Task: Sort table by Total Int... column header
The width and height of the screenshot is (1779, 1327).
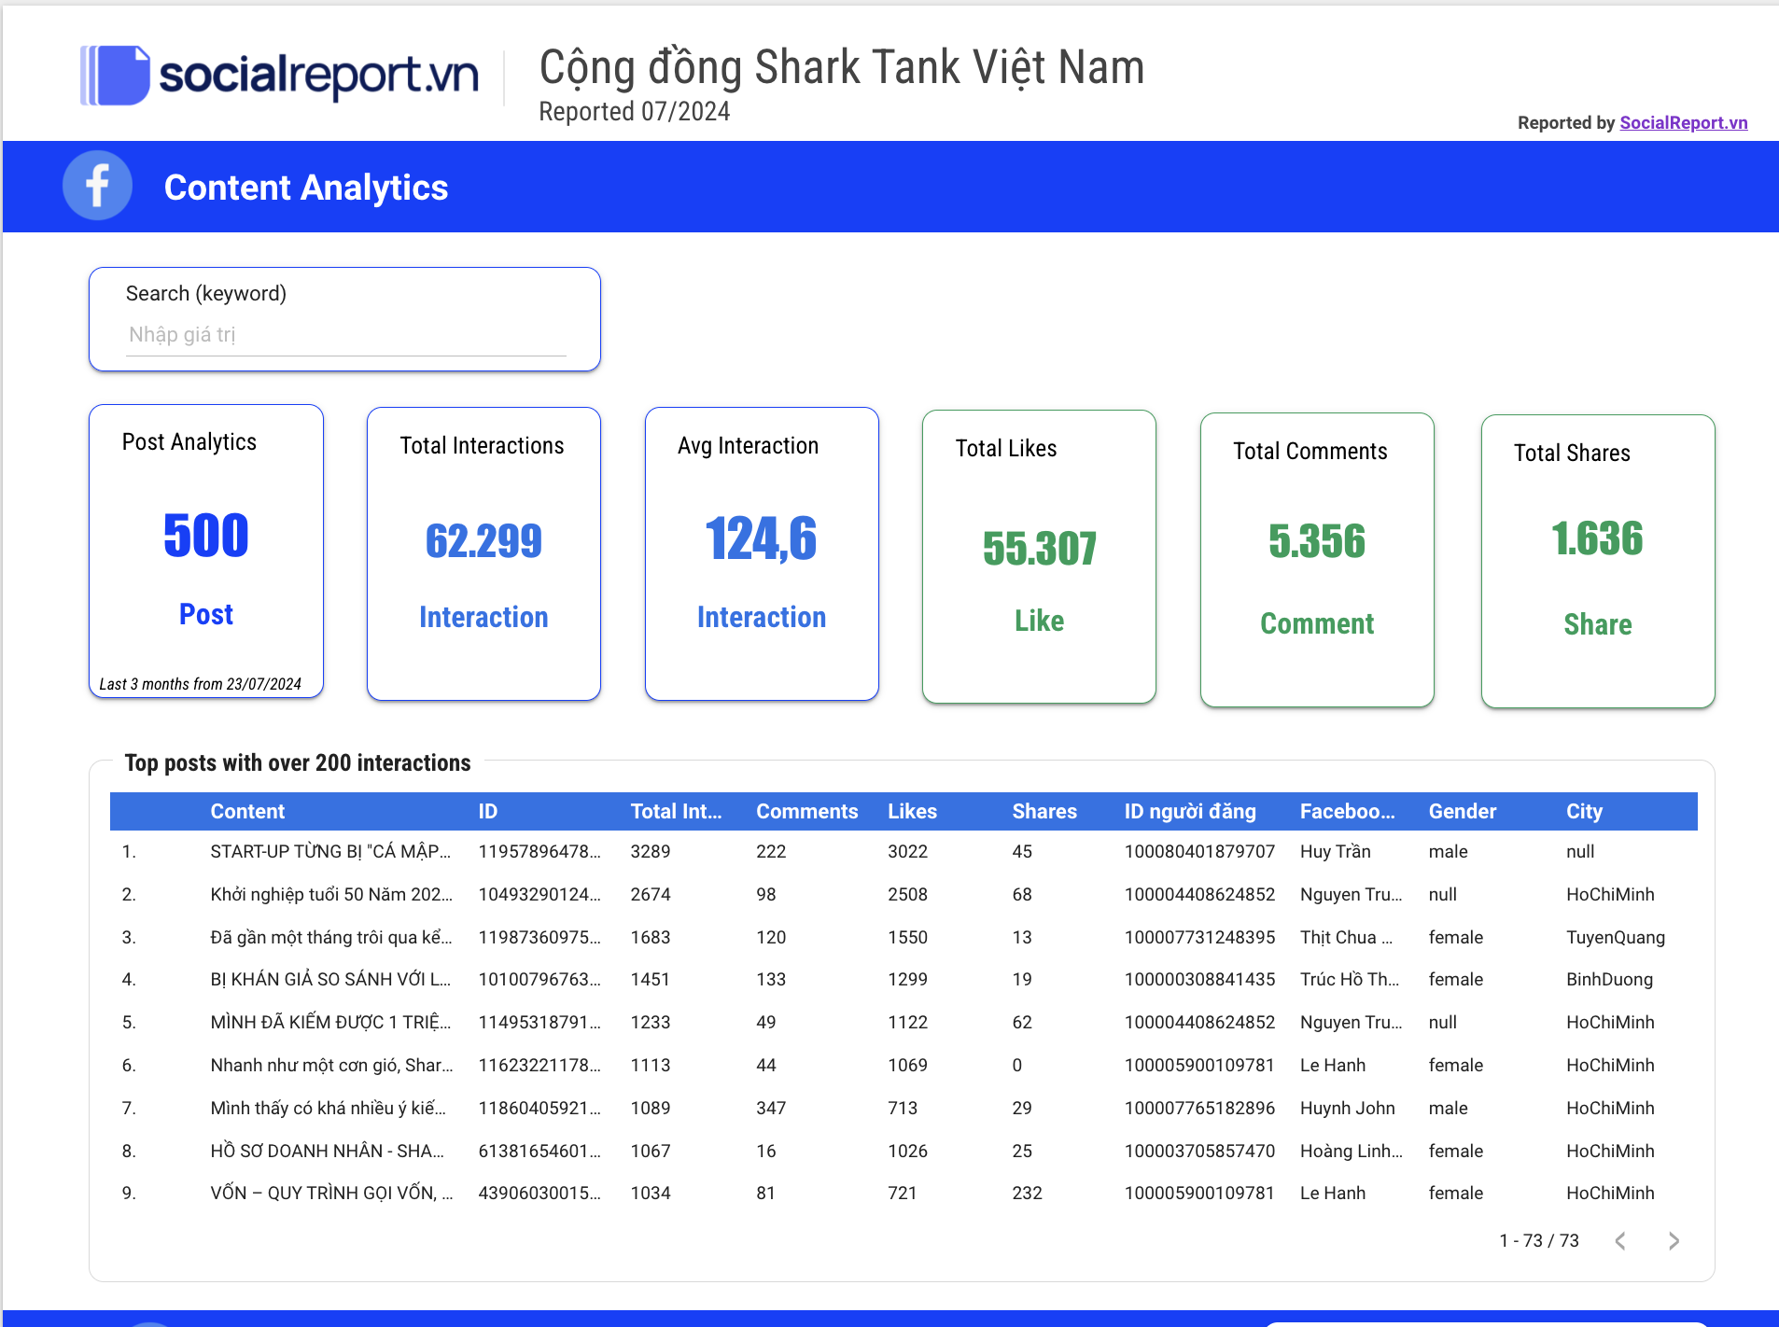Action: click(x=676, y=811)
